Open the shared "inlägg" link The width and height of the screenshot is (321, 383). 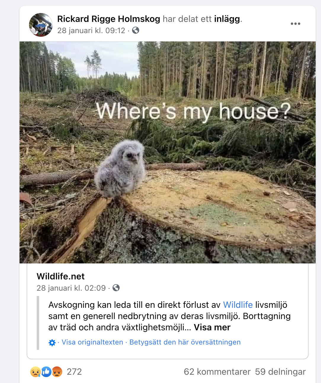point(227,19)
